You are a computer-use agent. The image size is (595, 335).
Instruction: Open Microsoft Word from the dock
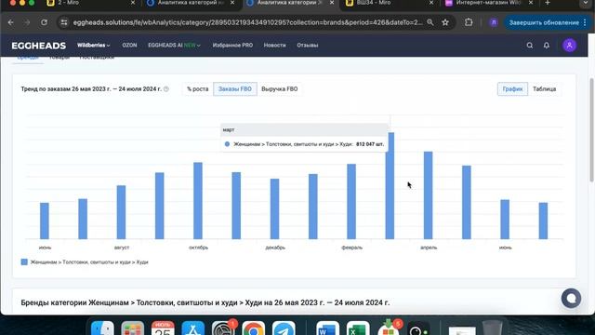tap(327, 328)
